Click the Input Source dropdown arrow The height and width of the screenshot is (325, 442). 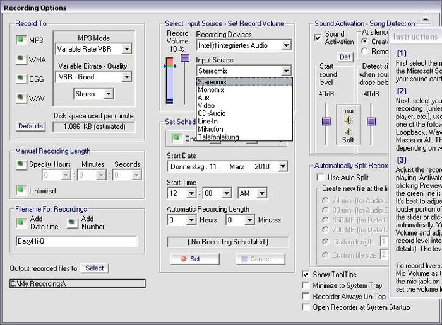[287, 71]
